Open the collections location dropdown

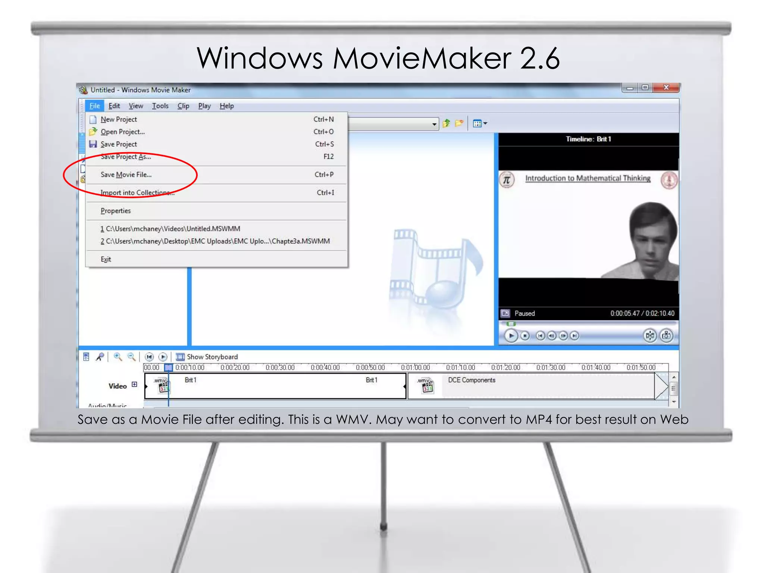(434, 124)
